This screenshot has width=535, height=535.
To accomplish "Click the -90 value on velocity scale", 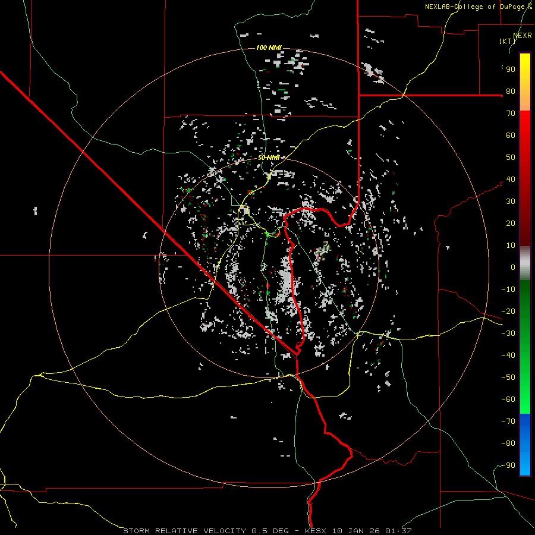I will [x=508, y=465].
